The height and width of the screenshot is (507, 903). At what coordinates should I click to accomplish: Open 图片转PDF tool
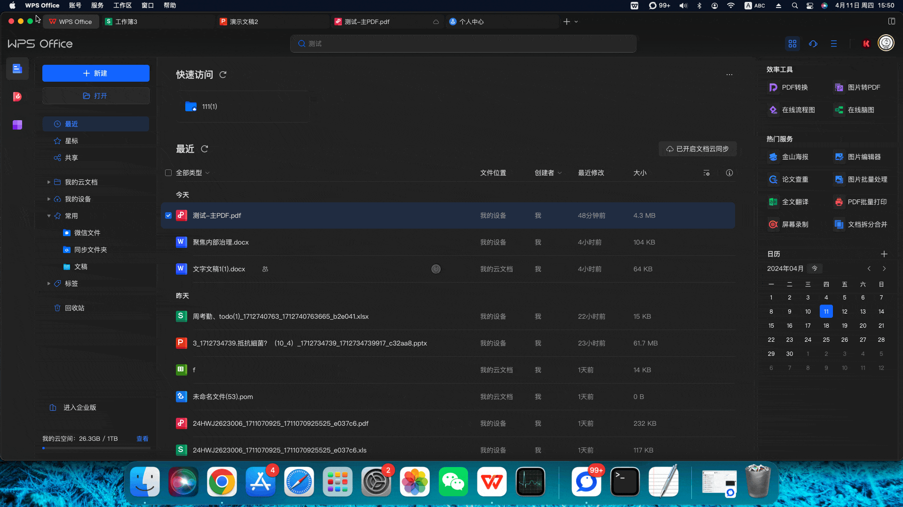(x=857, y=87)
